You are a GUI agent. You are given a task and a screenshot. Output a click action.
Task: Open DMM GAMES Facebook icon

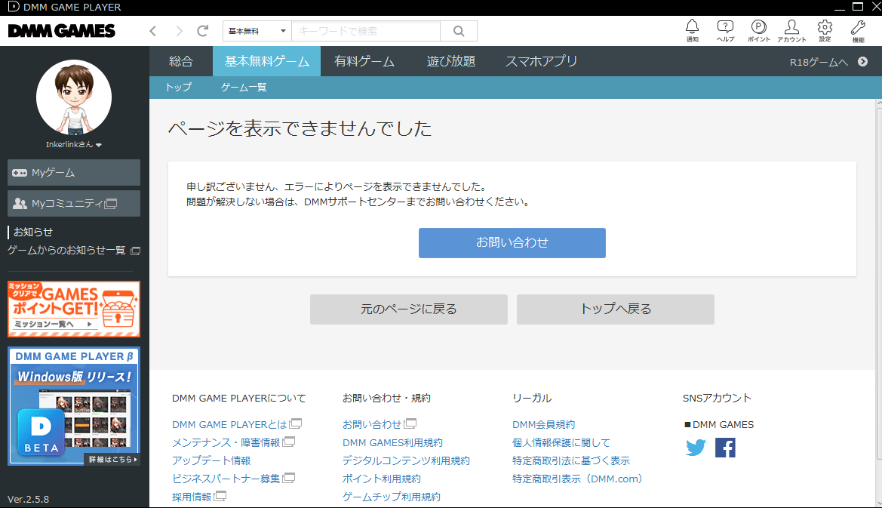click(x=724, y=448)
